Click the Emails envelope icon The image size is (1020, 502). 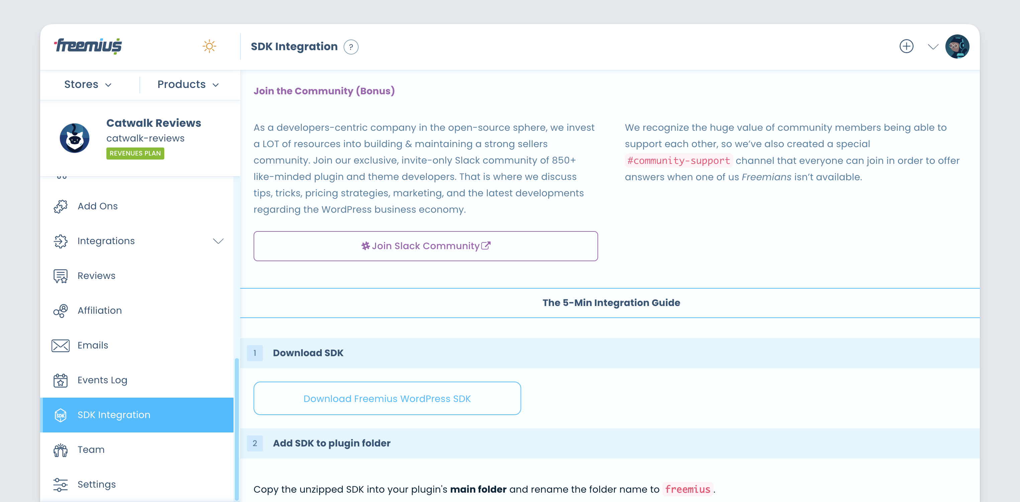[x=61, y=345]
